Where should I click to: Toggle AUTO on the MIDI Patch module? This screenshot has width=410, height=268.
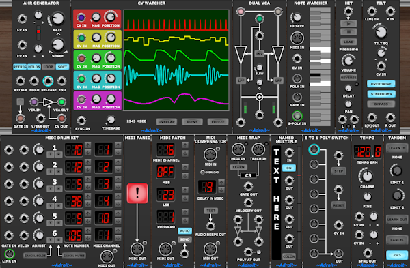tap(184, 231)
